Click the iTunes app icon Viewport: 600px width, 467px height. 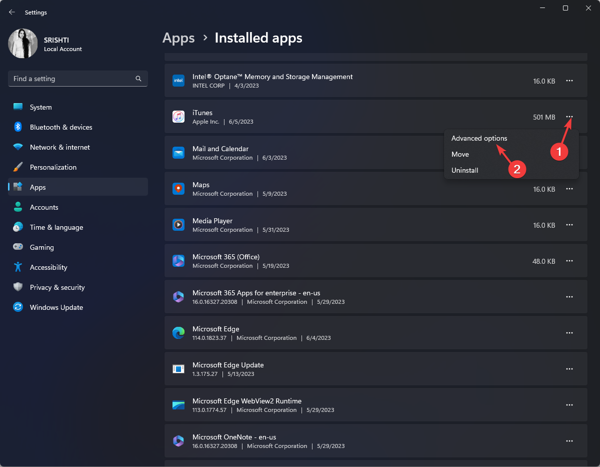point(178,117)
